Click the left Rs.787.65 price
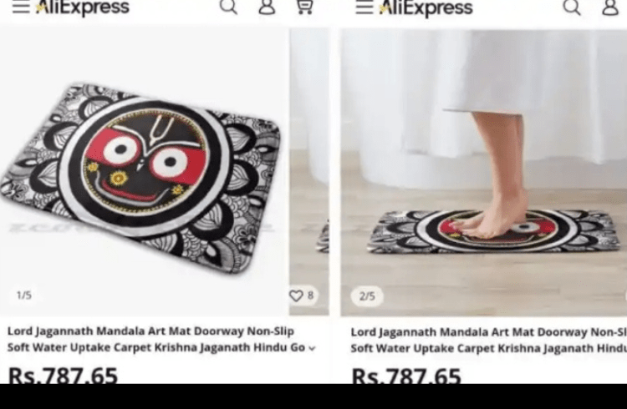627x409 pixels. tap(63, 375)
